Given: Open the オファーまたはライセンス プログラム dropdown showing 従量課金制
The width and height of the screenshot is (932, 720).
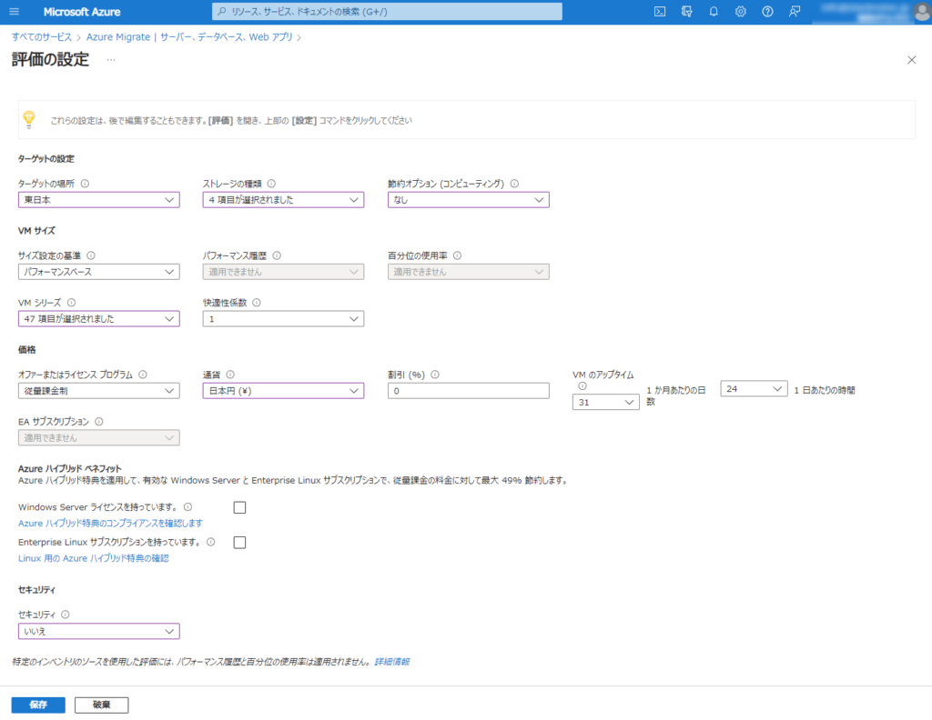Looking at the screenshot, I should pos(98,391).
